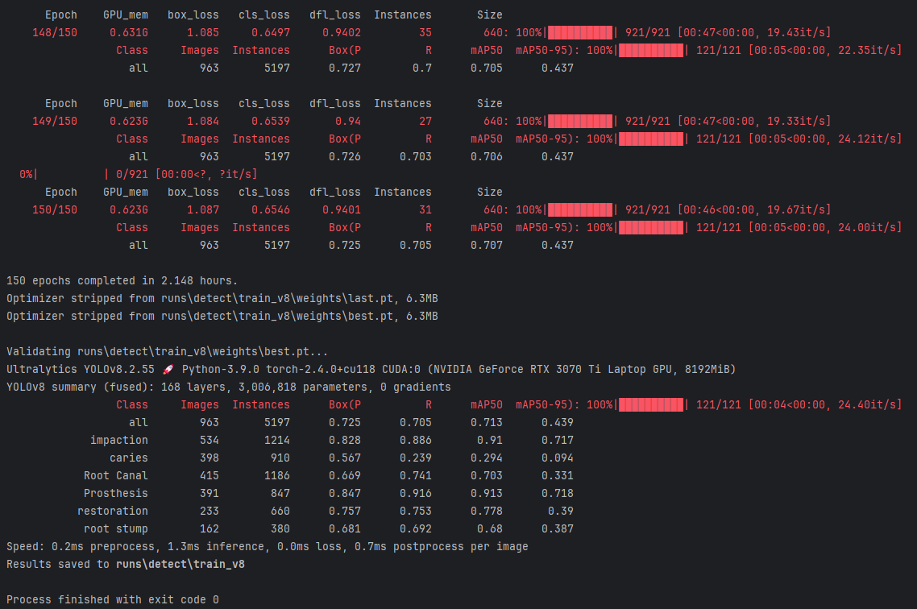917x609 pixels.
Task: Click dfl_loss value 0.9401
Action: coord(342,209)
